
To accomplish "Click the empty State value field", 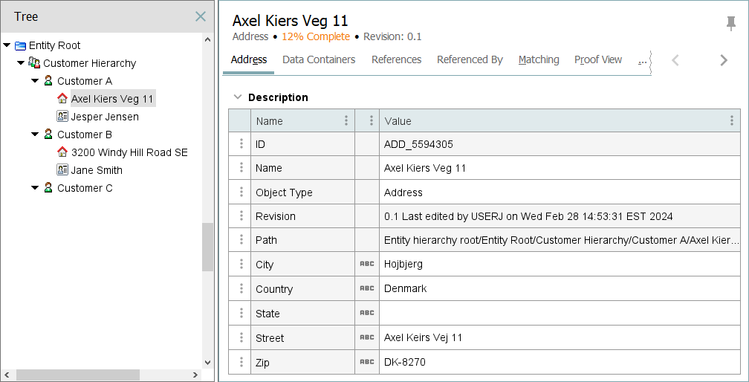I will 557,314.
